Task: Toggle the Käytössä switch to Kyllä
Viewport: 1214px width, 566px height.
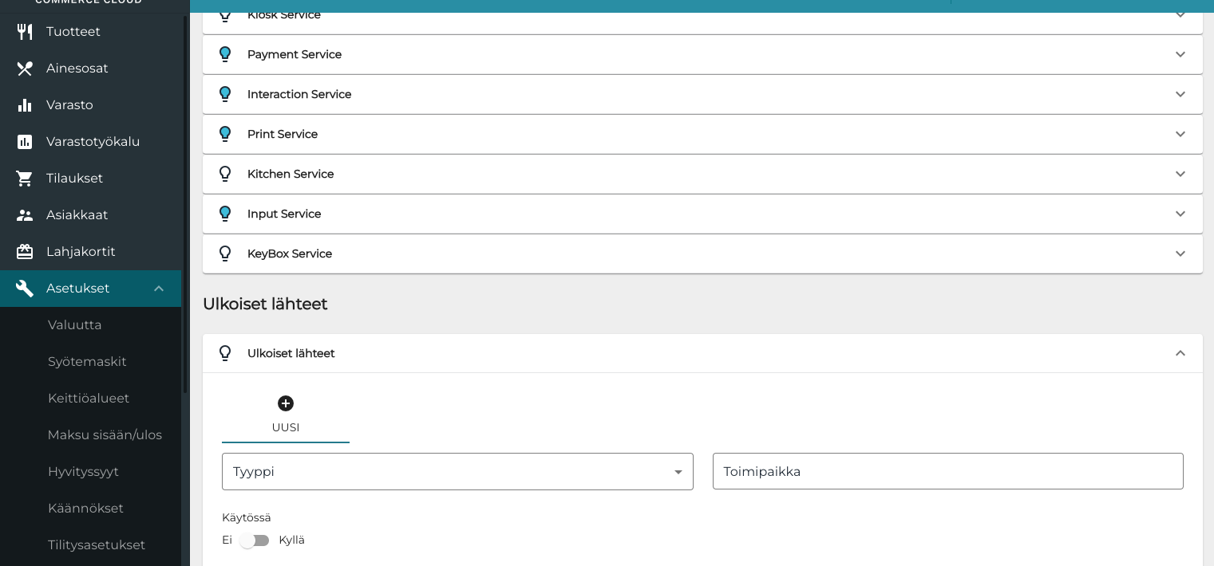Action: coord(255,540)
